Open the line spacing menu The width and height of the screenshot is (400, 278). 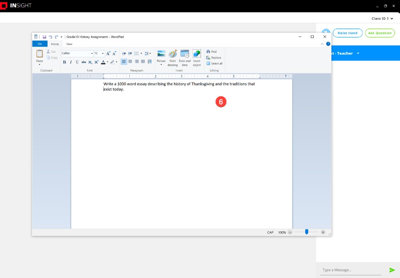(x=148, y=53)
